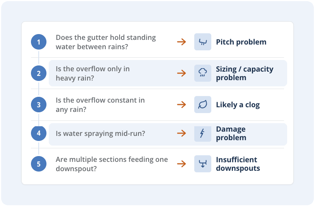
Task: Open the 'Likely a clog' result
Action: coord(238,105)
